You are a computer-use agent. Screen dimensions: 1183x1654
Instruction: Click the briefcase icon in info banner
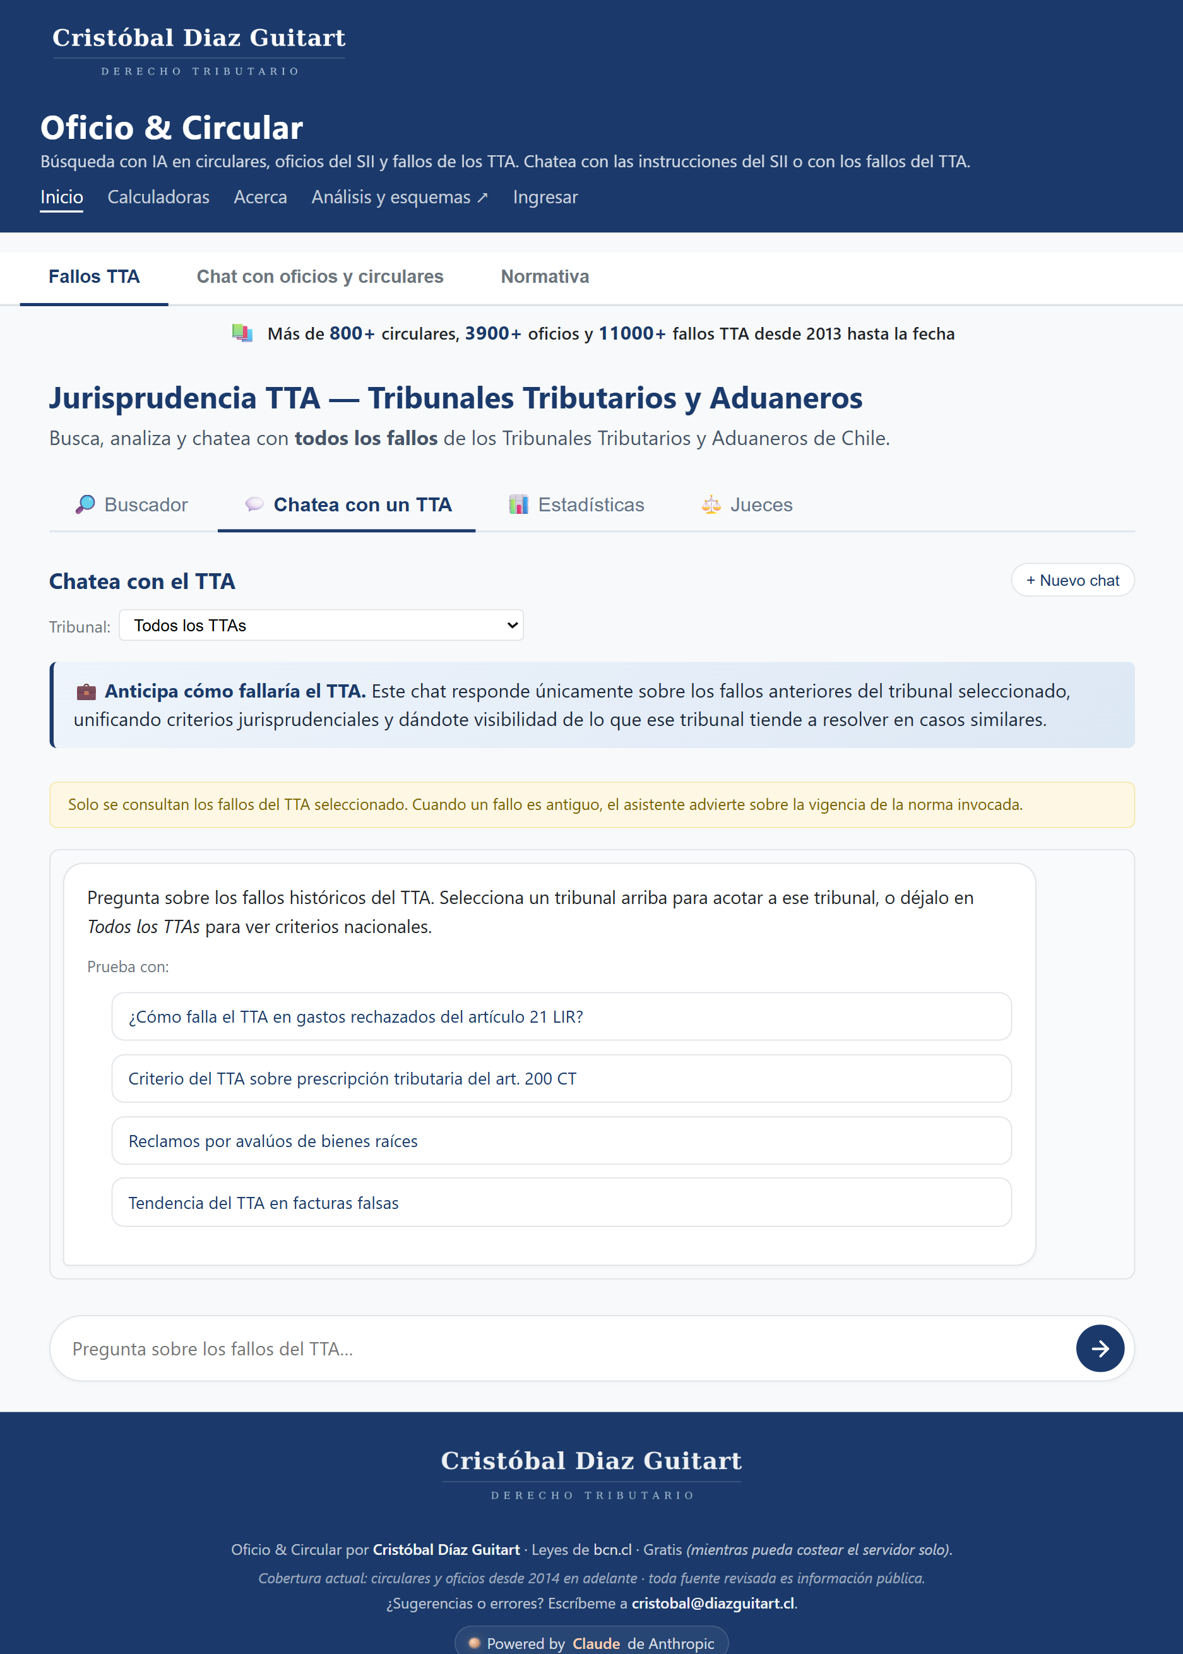pos(86,691)
